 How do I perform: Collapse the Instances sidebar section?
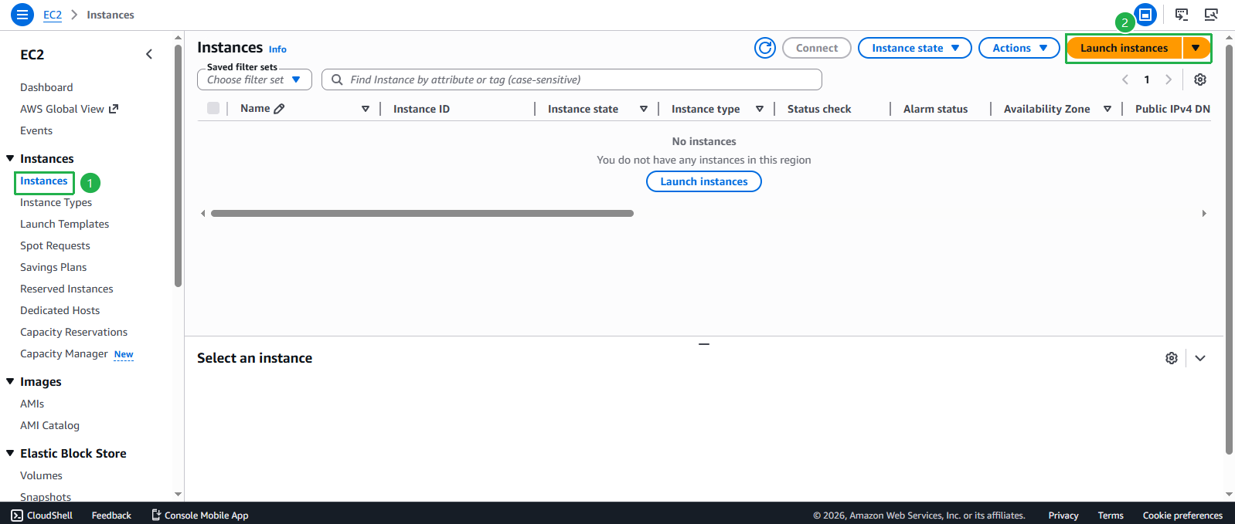pyautogui.click(x=11, y=158)
